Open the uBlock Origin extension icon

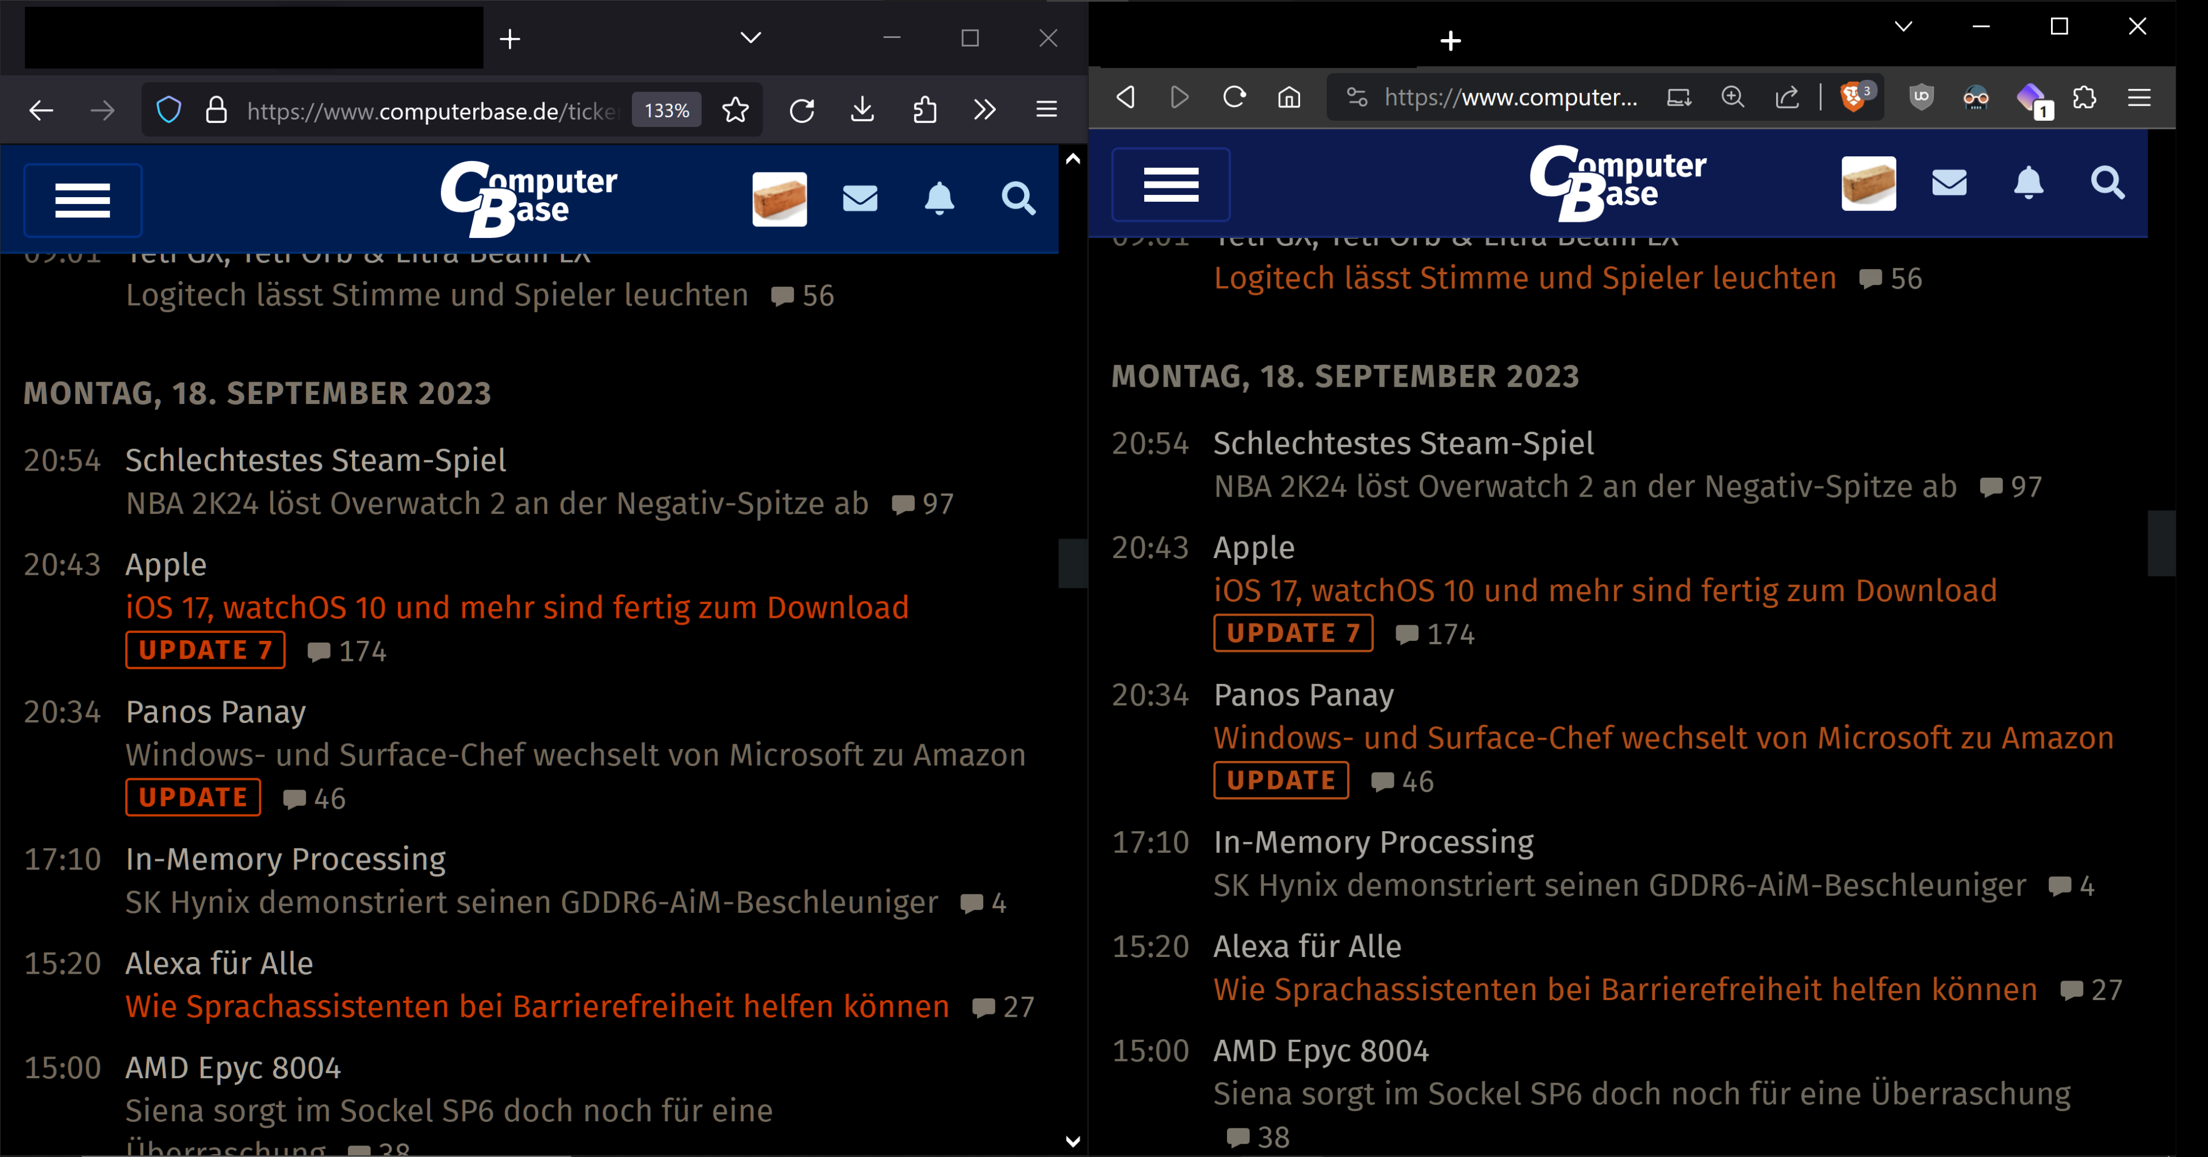pos(1921,98)
